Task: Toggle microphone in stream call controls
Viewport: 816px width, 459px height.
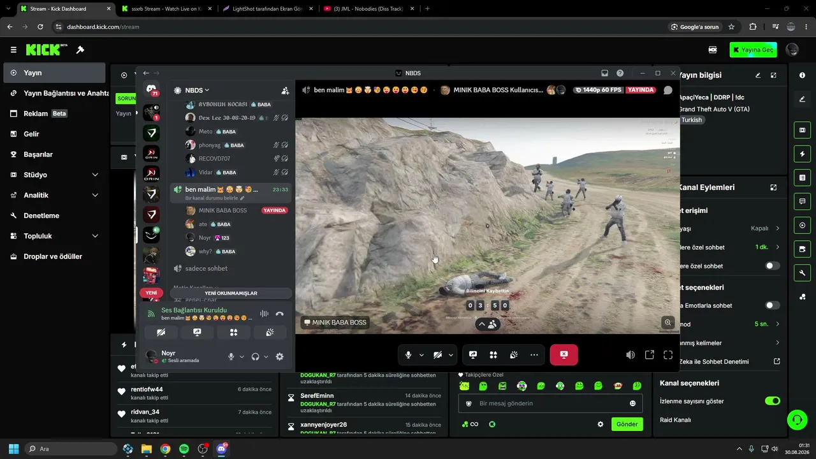Action: point(408,355)
